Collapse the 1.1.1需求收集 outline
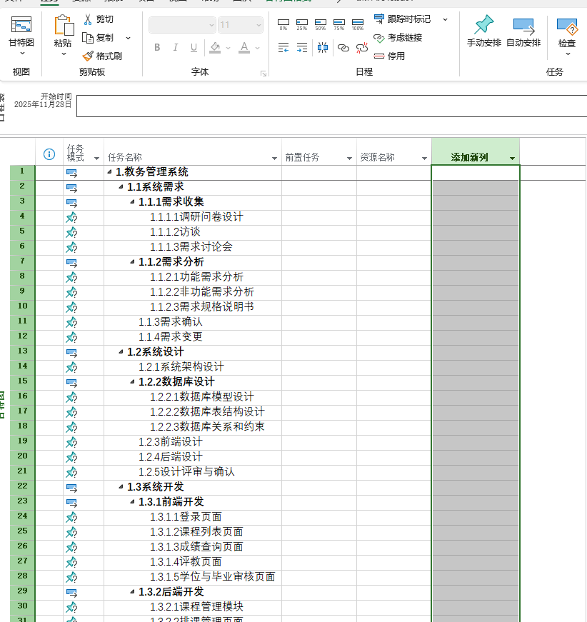This screenshot has height=622, width=587. click(x=133, y=201)
